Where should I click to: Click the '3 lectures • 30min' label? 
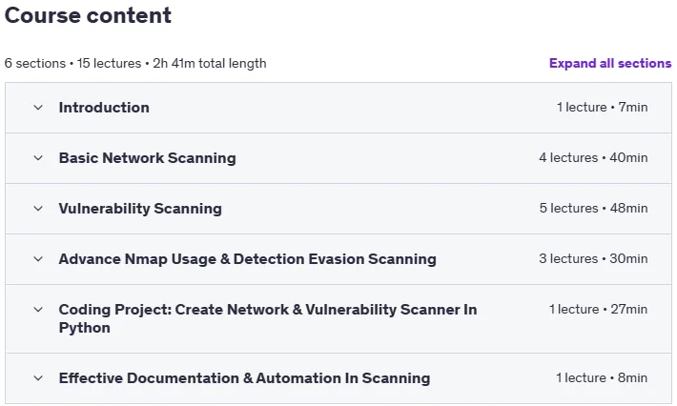pyautogui.click(x=593, y=258)
